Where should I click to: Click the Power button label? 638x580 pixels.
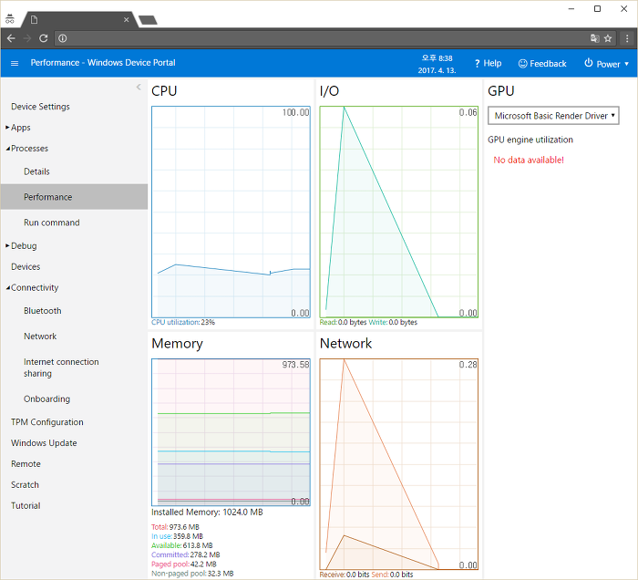tap(608, 65)
